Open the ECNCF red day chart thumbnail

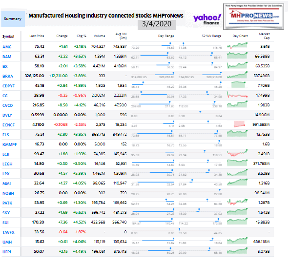239,124
